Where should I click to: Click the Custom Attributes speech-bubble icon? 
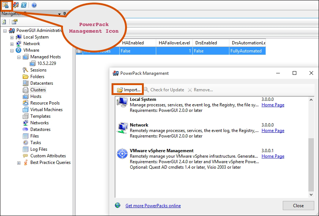pyautogui.click(x=26, y=155)
